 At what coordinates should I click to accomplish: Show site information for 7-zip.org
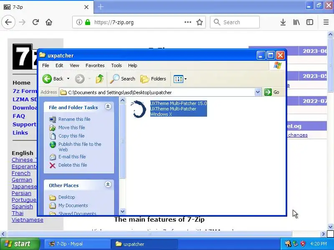79,22
